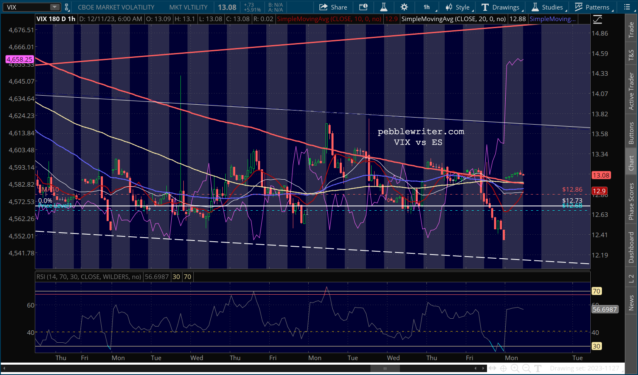Click the Share chart button

coord(333,7)
